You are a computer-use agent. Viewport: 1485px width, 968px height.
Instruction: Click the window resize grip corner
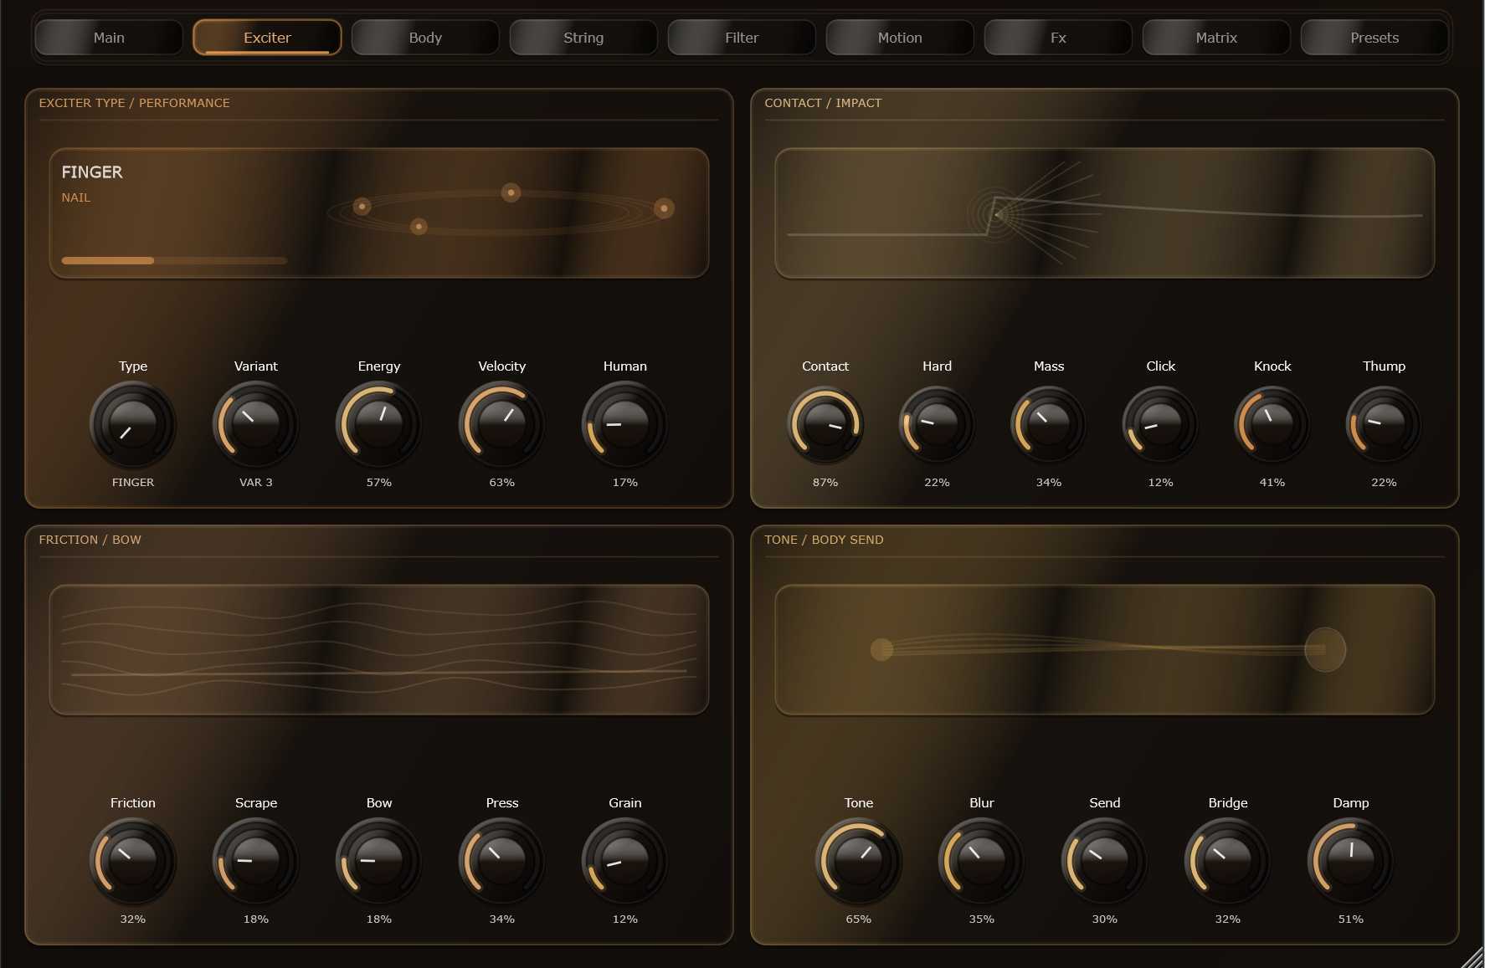pyautogui.click(x=1472, y=956)
